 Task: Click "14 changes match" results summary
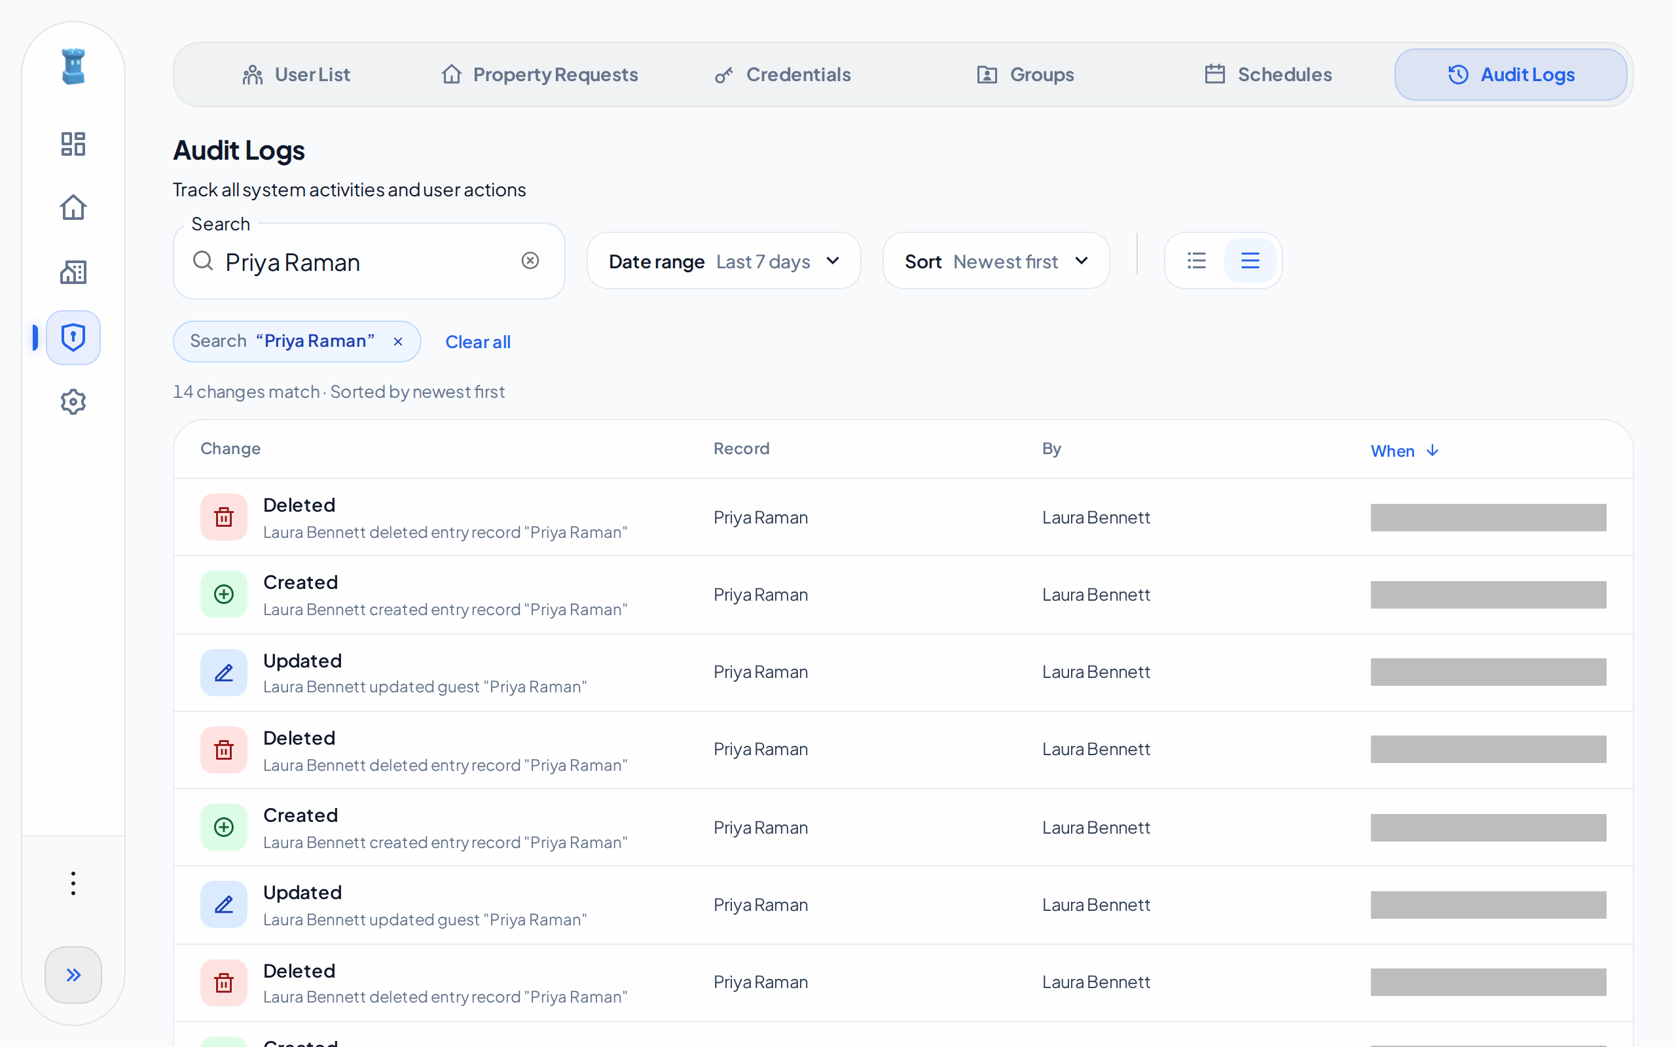coord(246,392)
